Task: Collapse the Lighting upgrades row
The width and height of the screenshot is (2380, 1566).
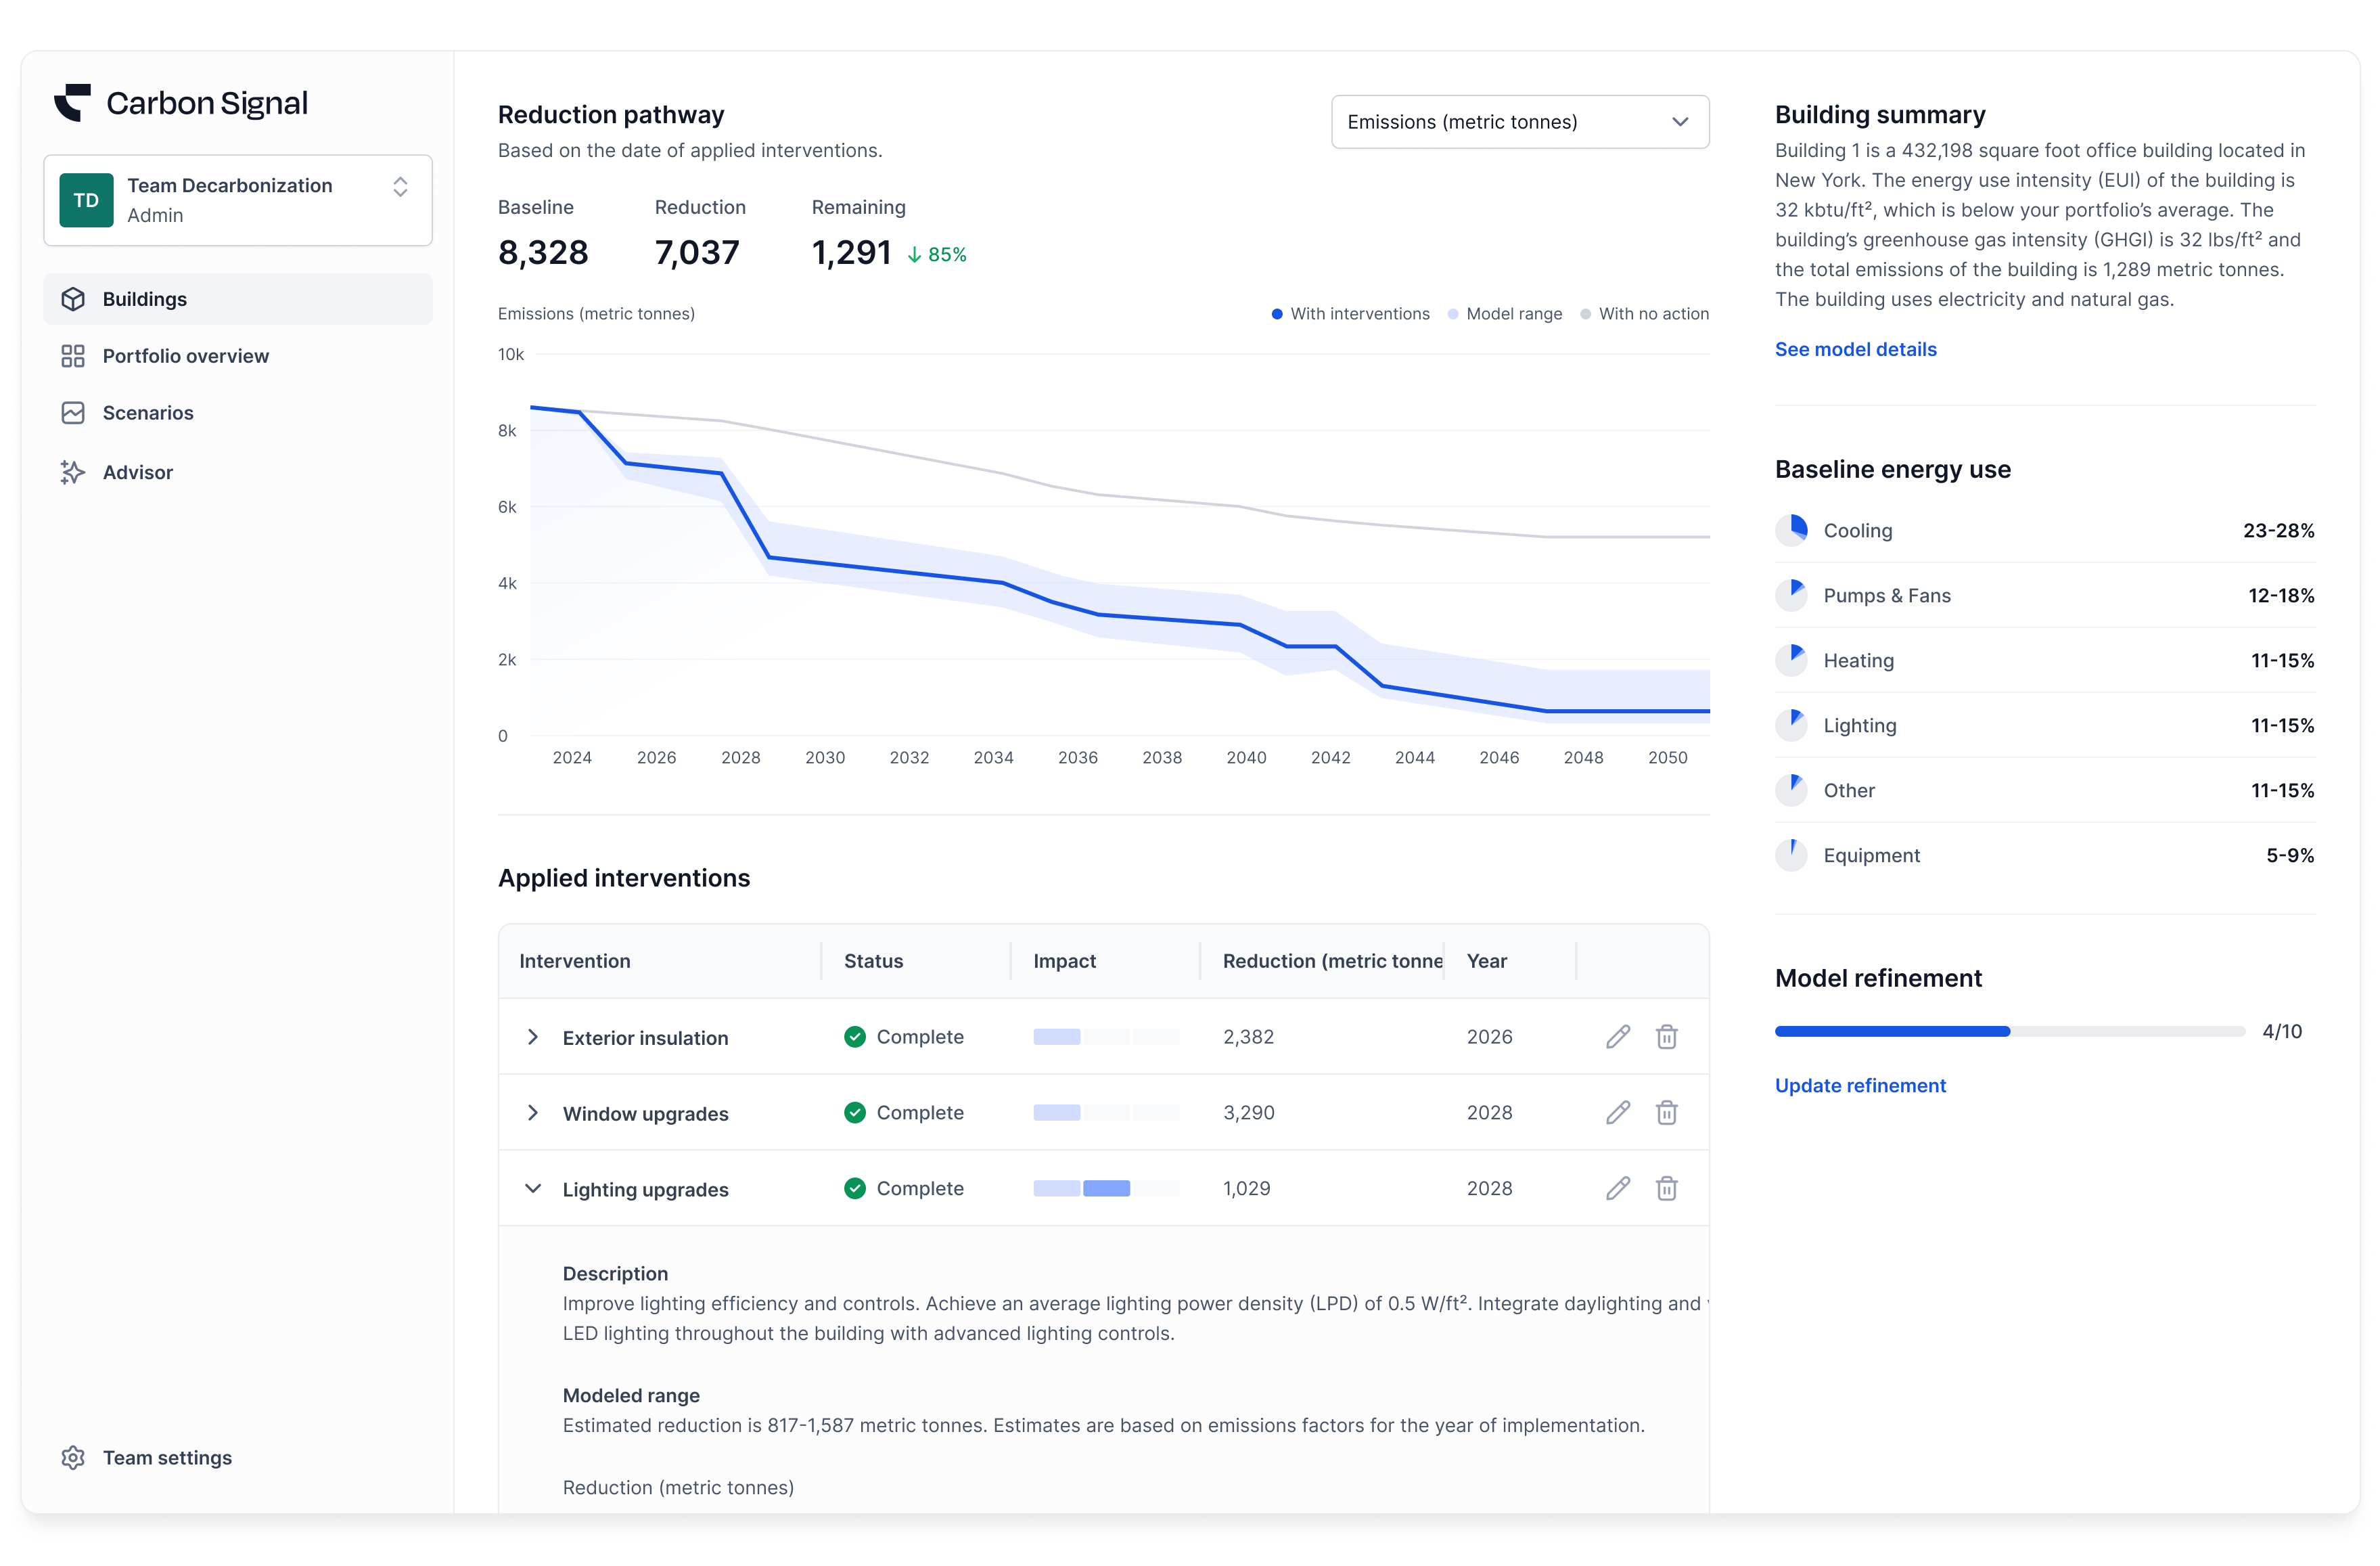Action: (x=533, y=1189)
